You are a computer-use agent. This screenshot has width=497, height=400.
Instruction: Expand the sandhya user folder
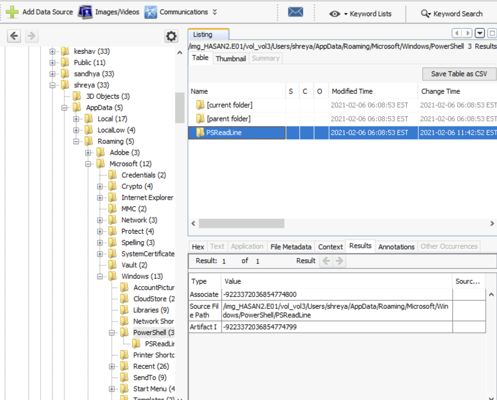tap(52, 74)
